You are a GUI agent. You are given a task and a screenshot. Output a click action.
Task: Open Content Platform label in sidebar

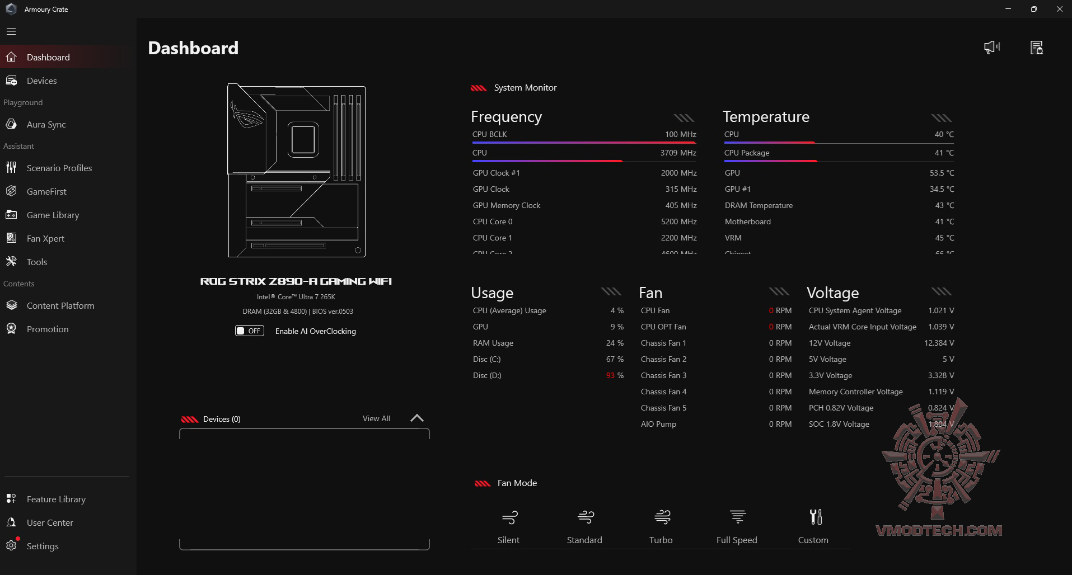[60, 305]
